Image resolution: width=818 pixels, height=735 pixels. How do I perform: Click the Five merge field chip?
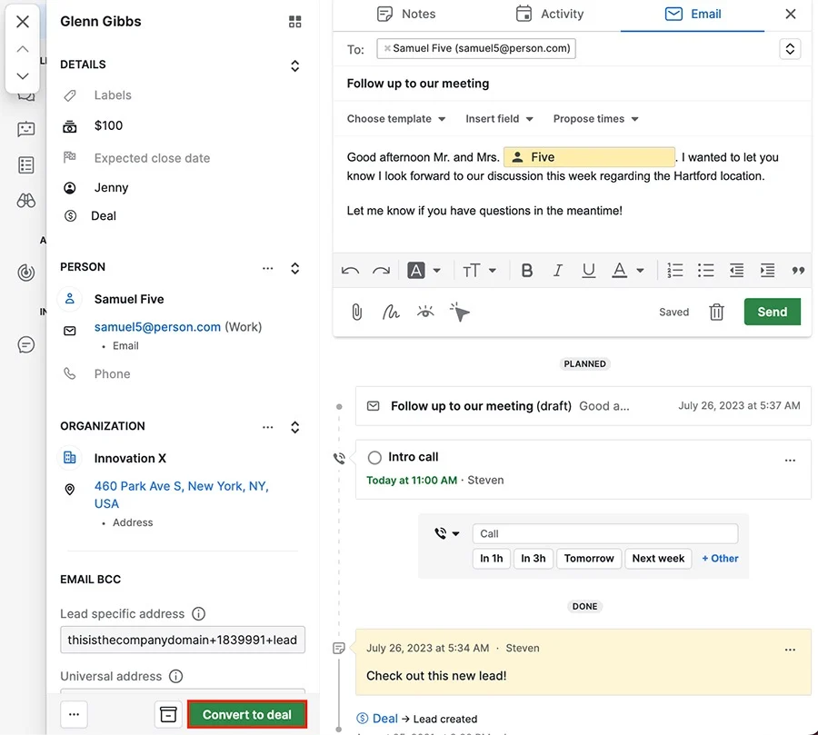tap(589, 157)
